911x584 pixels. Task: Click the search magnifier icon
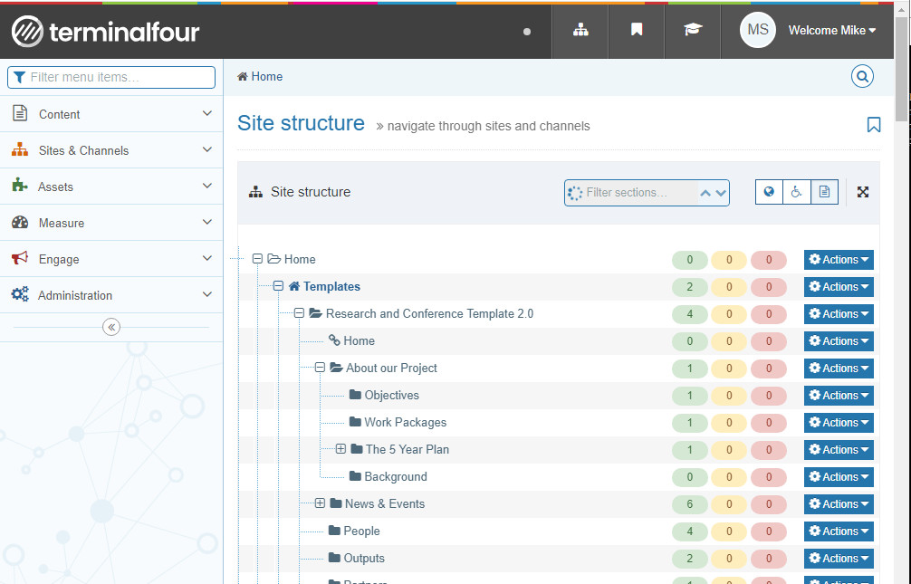(x=862, y=77)
